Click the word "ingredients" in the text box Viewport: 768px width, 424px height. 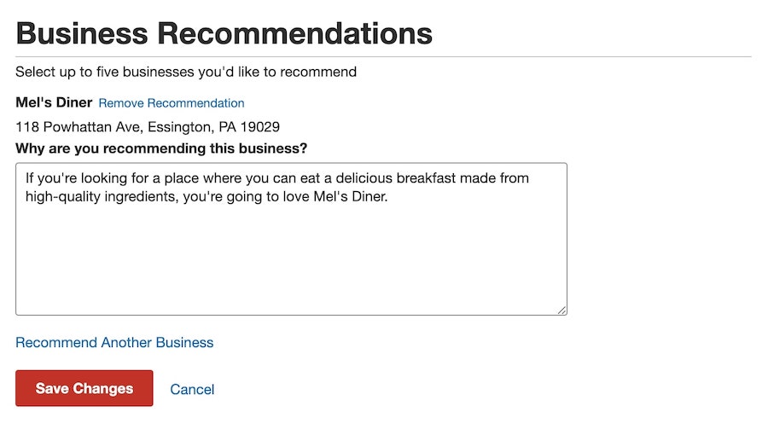tap(137, 195)
